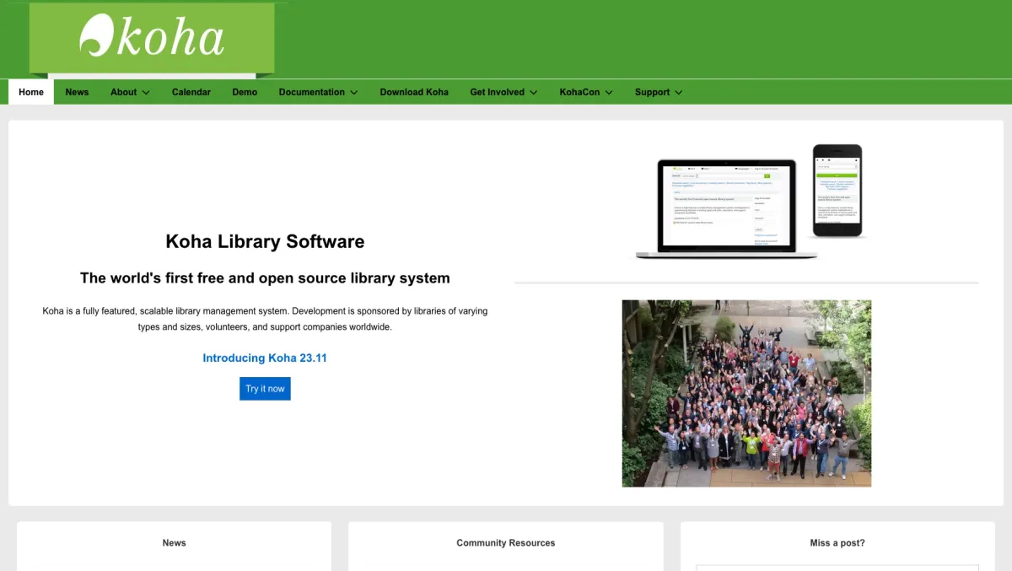Open the Calendar page
The height and width of the screenshot is (571, 1012).
(191, 92)
